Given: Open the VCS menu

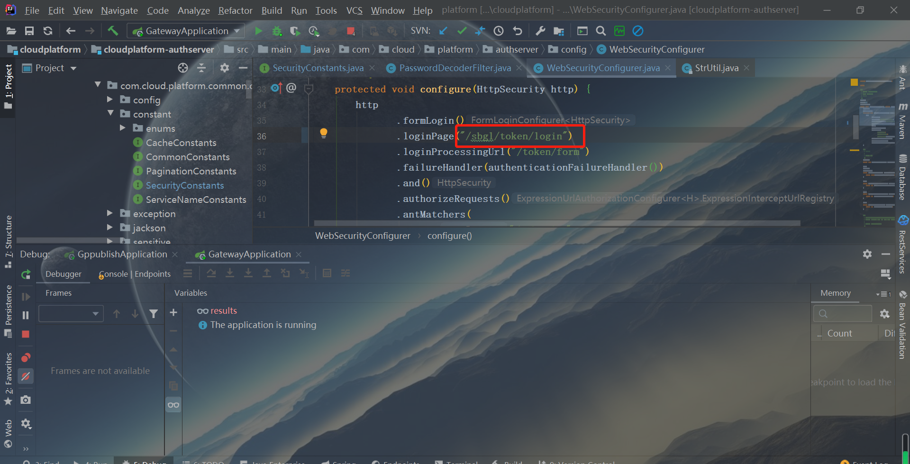Looking at the screenshot, I should click(x=354, y=10).
